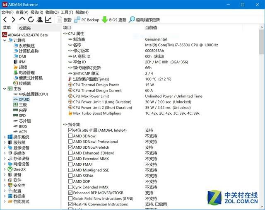This screenshot has width=265, height=210.
Task: Click the graph chart icon in toolbar
Action: point(49,19)
